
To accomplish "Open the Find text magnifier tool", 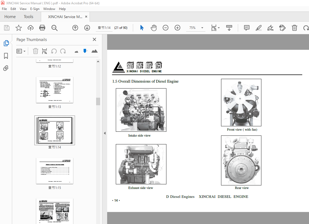I will click(54, 28).
